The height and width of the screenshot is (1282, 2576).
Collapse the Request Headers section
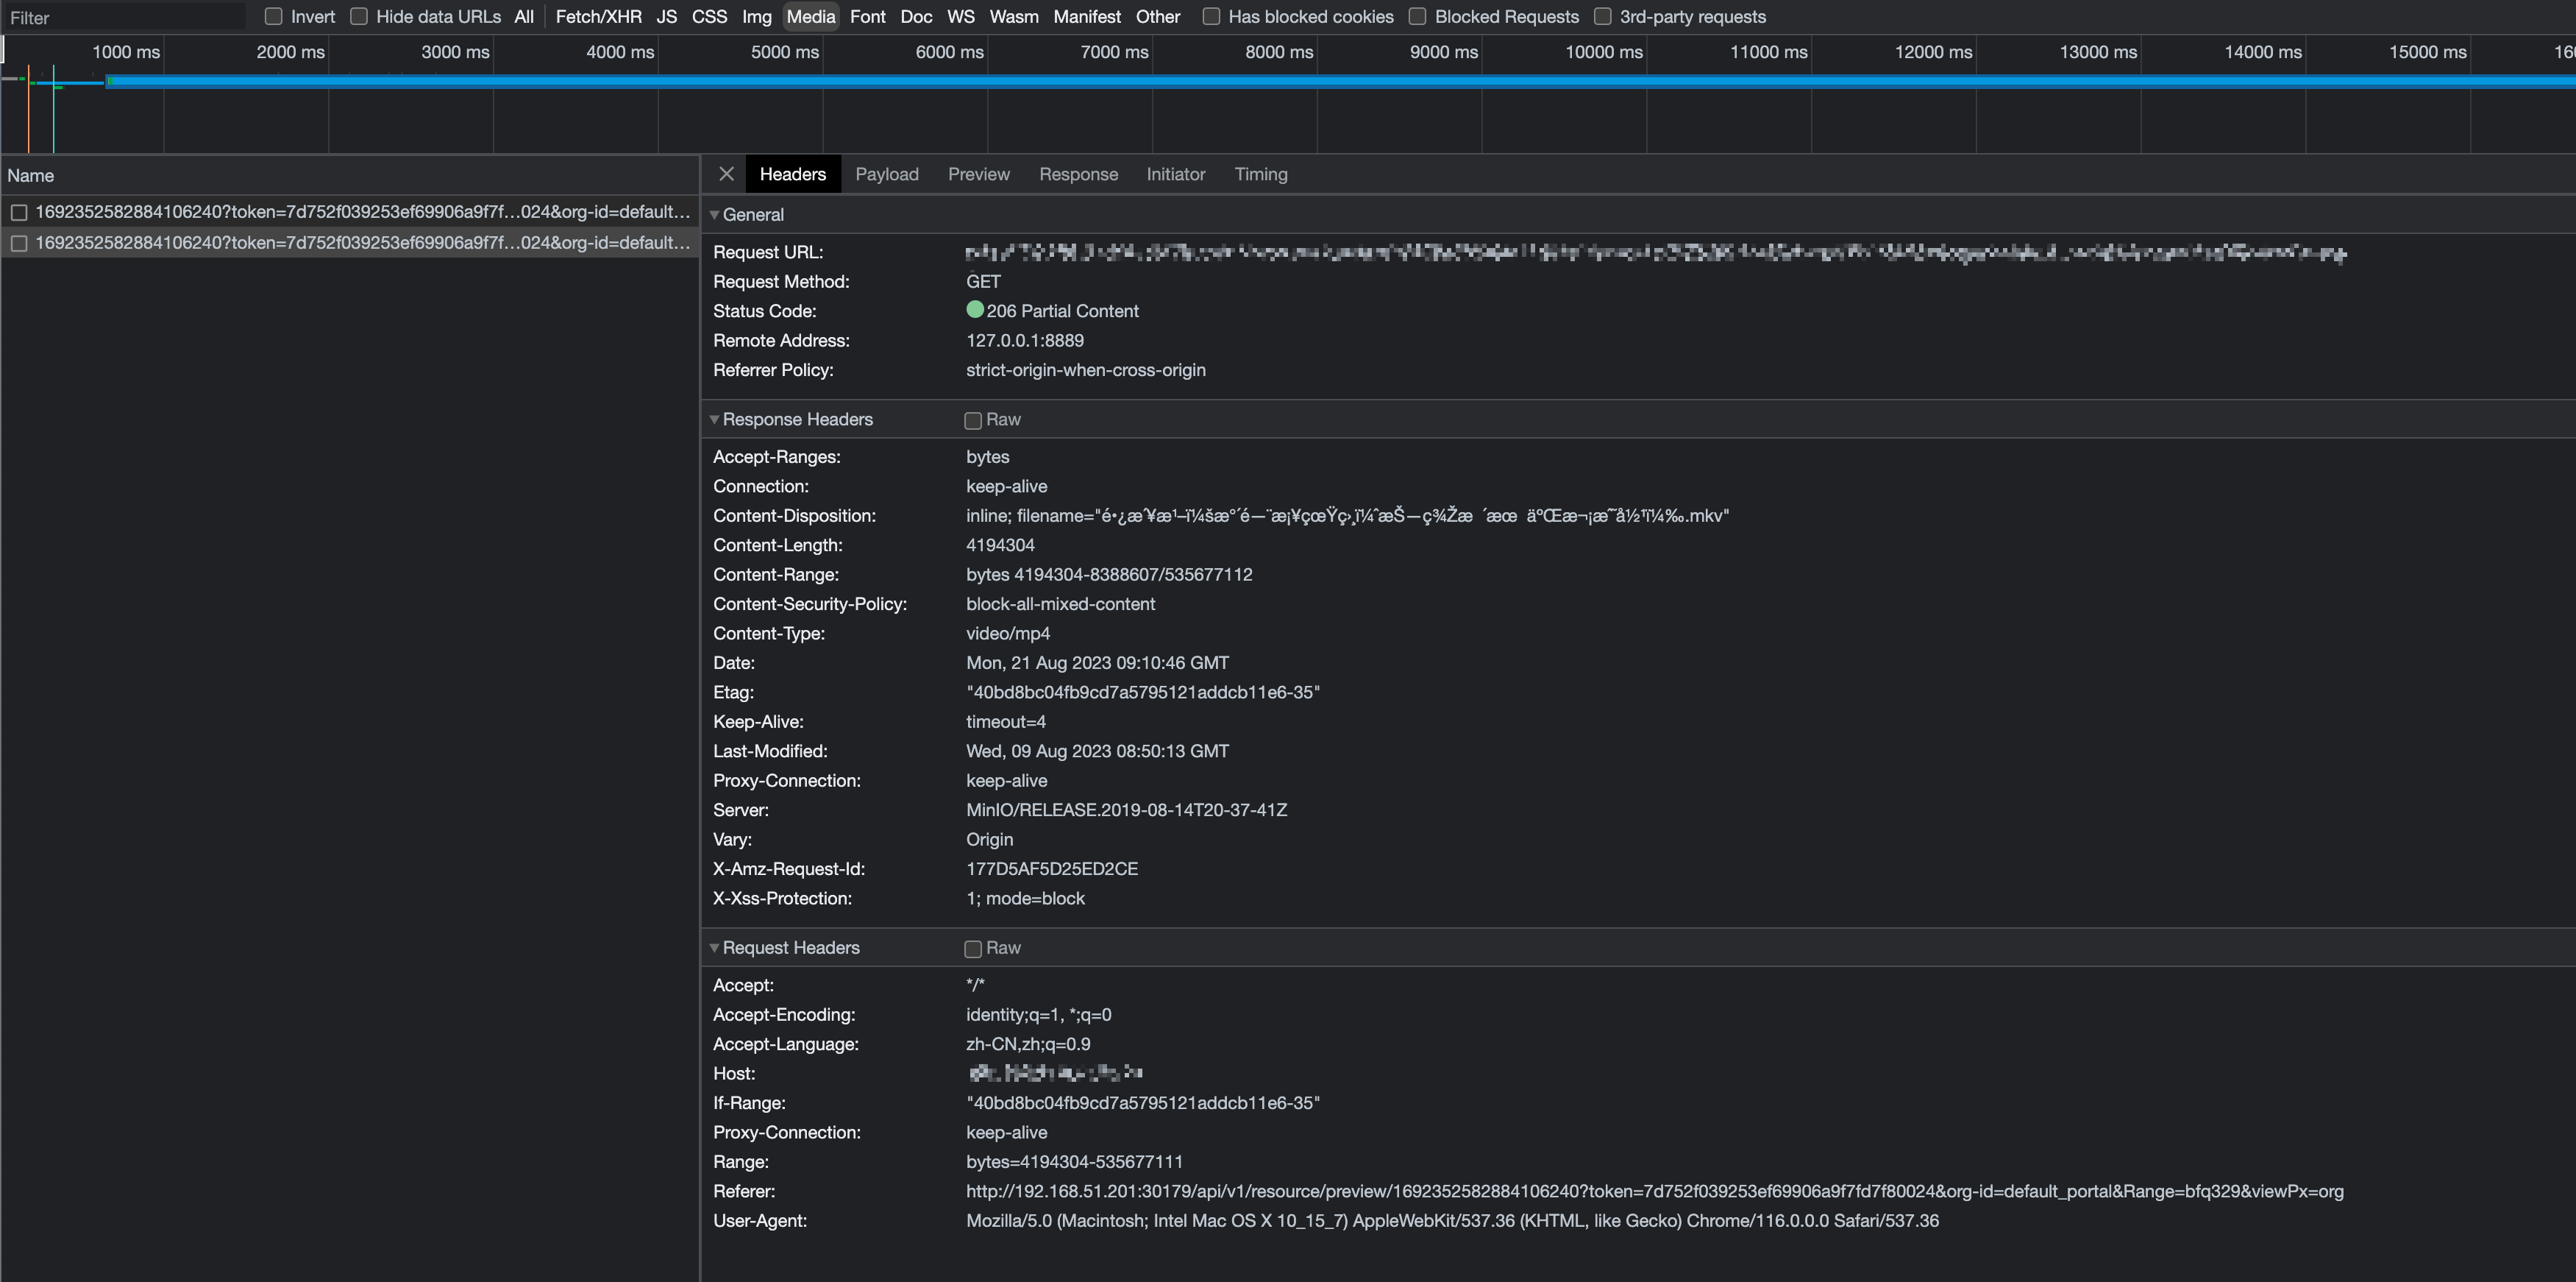pos(714,948)
